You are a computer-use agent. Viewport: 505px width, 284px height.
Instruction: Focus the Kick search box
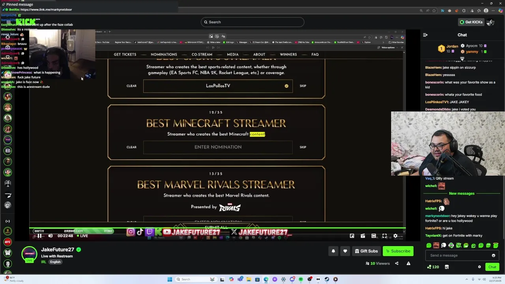[252, 22]
